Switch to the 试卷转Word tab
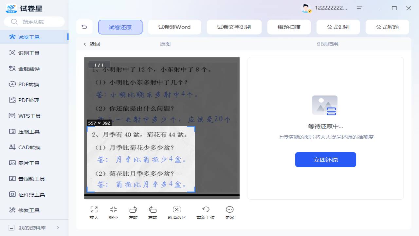The width and height of the screenshot is (419, 236). point(174,27)
